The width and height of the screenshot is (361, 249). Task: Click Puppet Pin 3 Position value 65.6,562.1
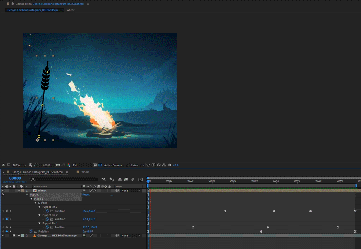[89, 211]
